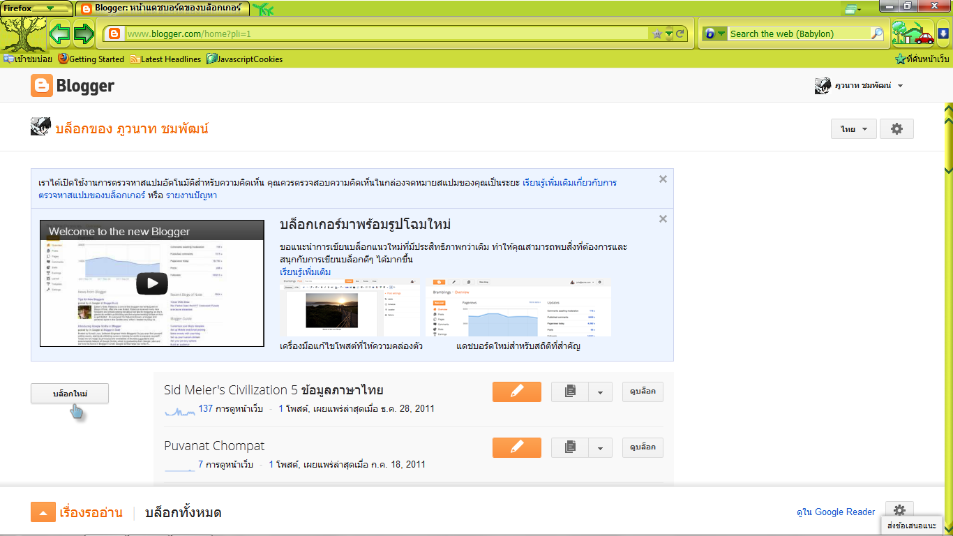Screen dimensions: 953x536
Task: Switch to the Blogger dashboard browser tab
Action: pos(162,9)
